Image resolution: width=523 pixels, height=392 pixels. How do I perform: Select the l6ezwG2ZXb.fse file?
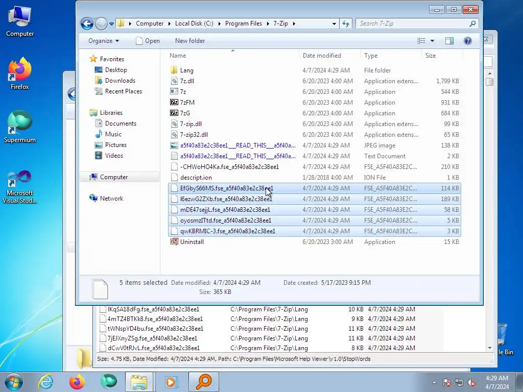click(x=314, y=199)
